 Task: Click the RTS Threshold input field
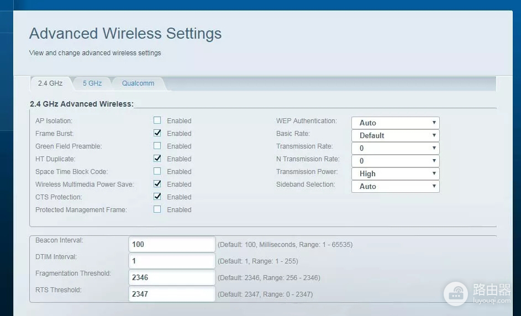coord(172,294)
